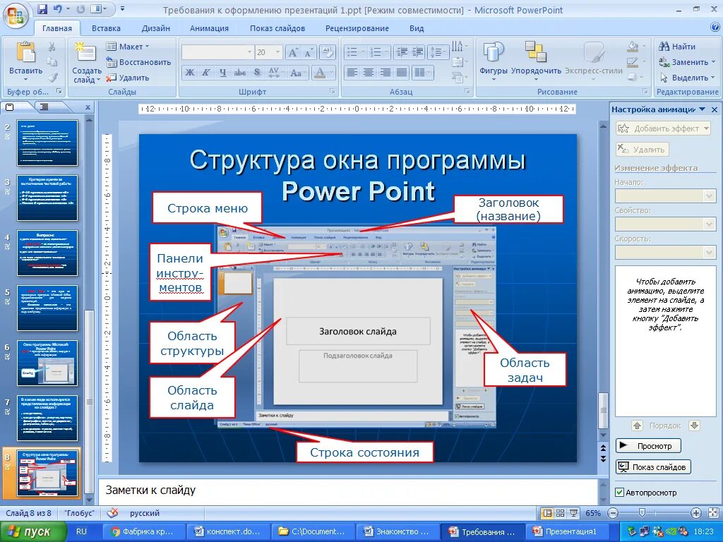The image size is (723, 542).
Task: Click Восстановить in Slides group
Action: [138, 62]
